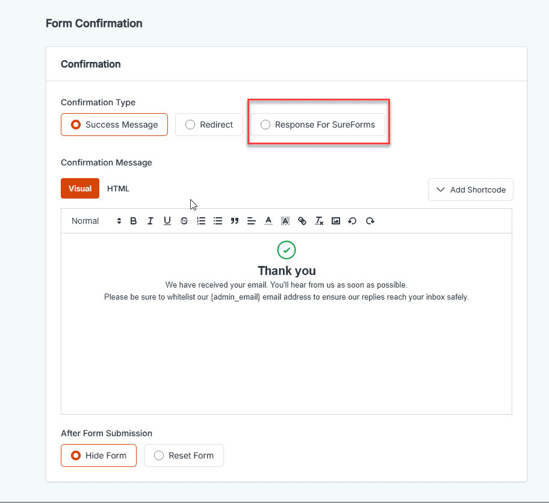Open the text color picker
Image resolution: width=549 pixels, height=503 pixels.
[268, 221]
